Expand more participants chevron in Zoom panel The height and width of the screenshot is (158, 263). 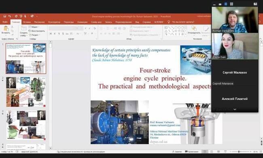coord(235,109)
